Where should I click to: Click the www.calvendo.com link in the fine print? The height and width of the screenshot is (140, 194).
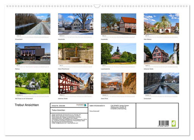pos(73,123)
